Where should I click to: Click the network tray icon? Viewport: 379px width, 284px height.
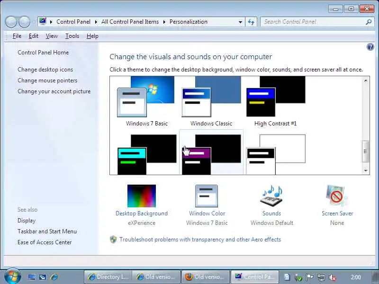tap(321, 277)
